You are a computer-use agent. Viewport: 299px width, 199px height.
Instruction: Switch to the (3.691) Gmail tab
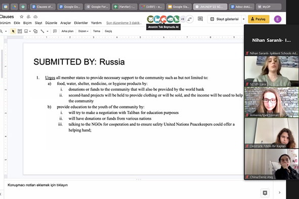click(152, 7)
